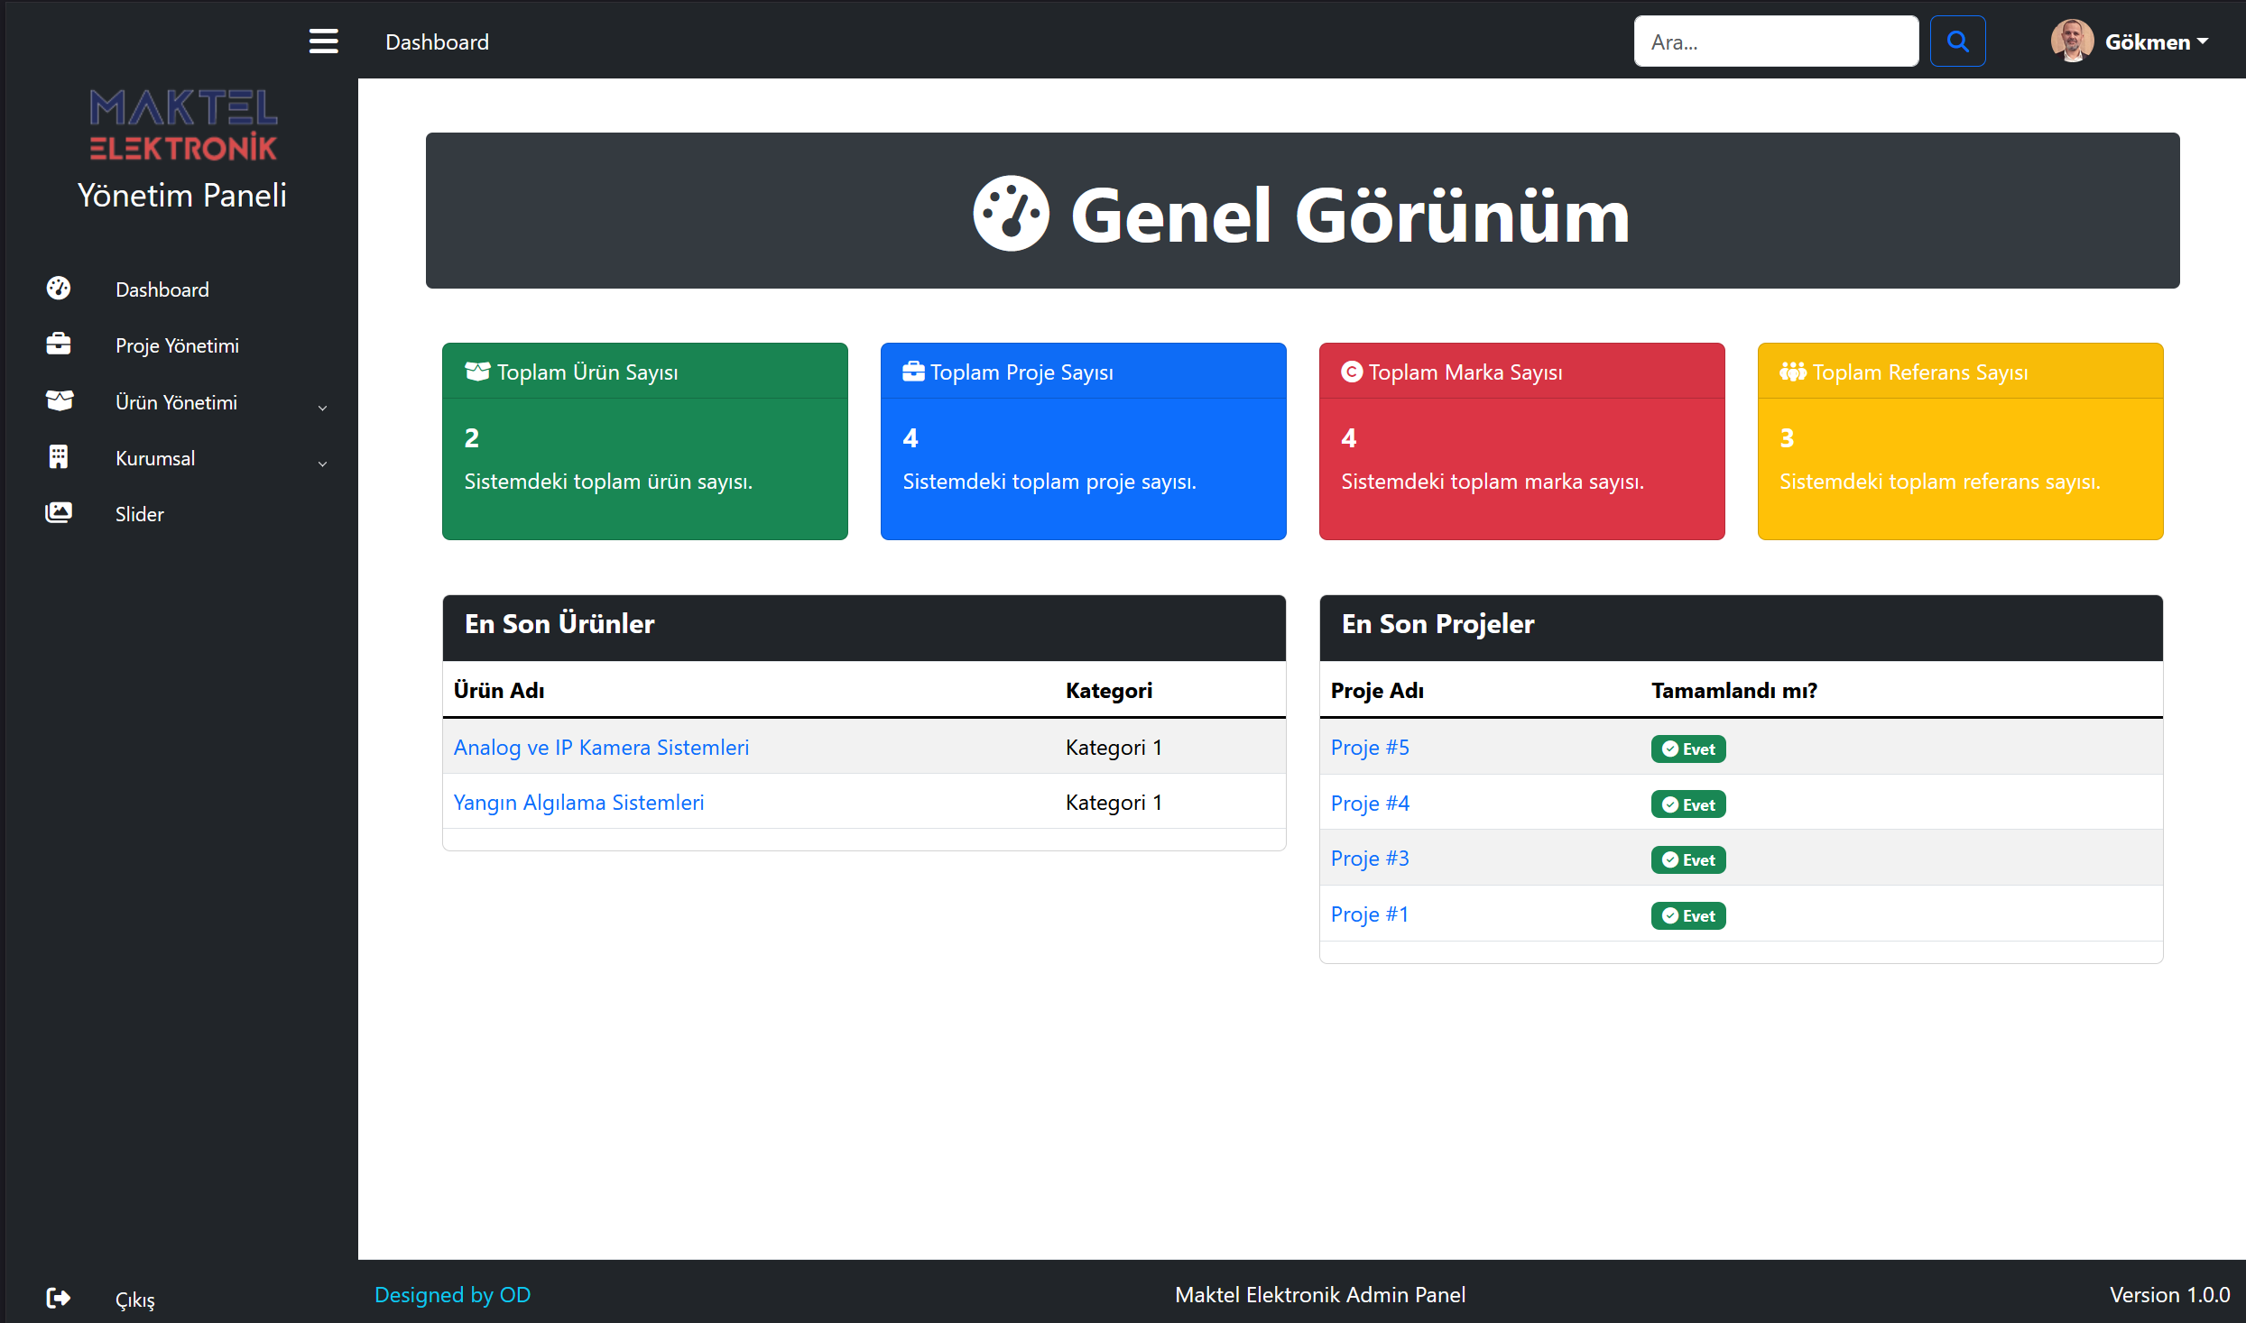Expand the Kurumsal submenu chevron
The height and width of the screenshot is (1323, 2246).
[322, 464]
